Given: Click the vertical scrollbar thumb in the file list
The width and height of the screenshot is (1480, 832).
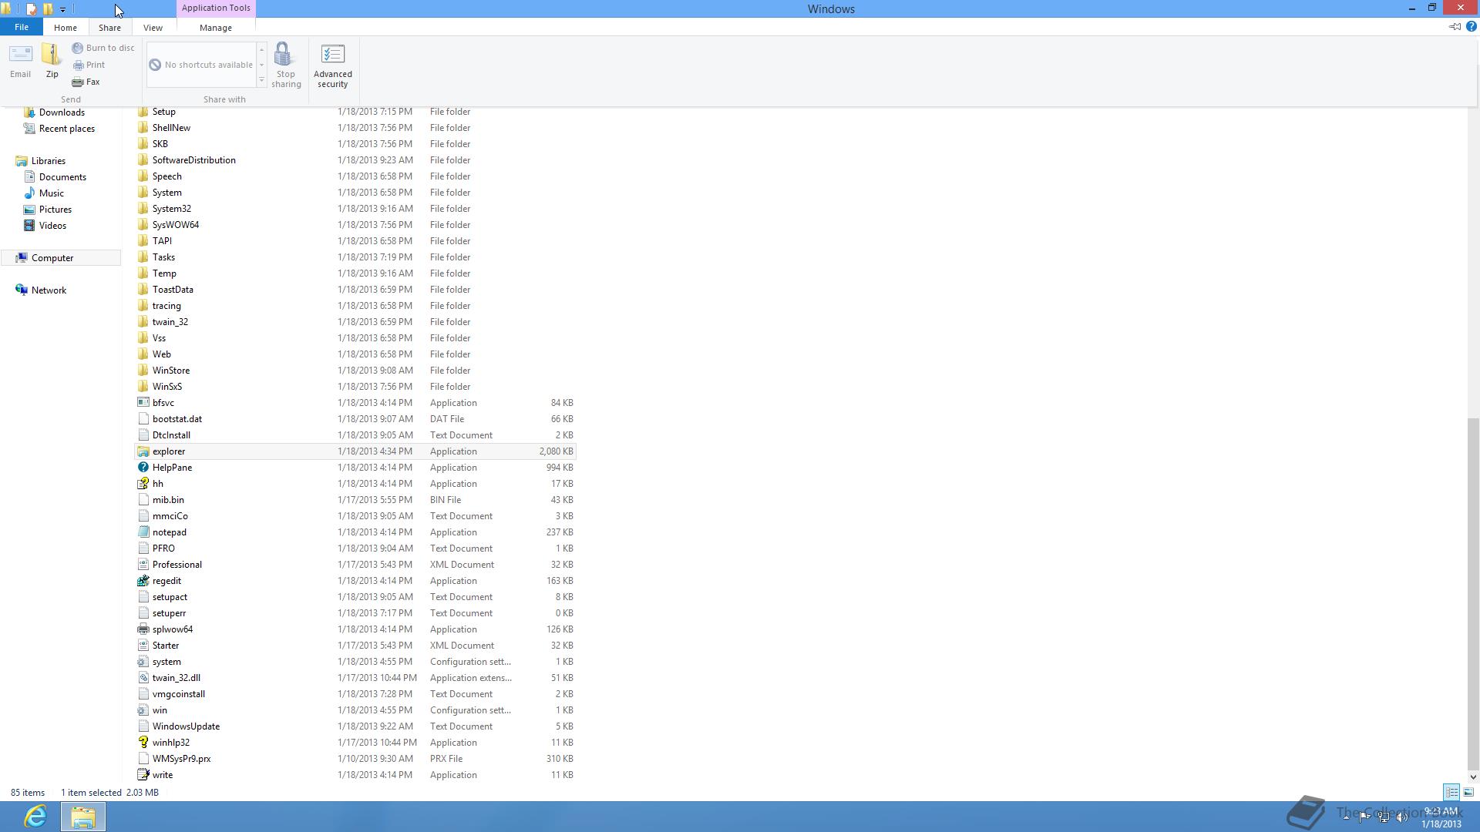Looking at the screenshot, I should click(x=1473, y=593).
